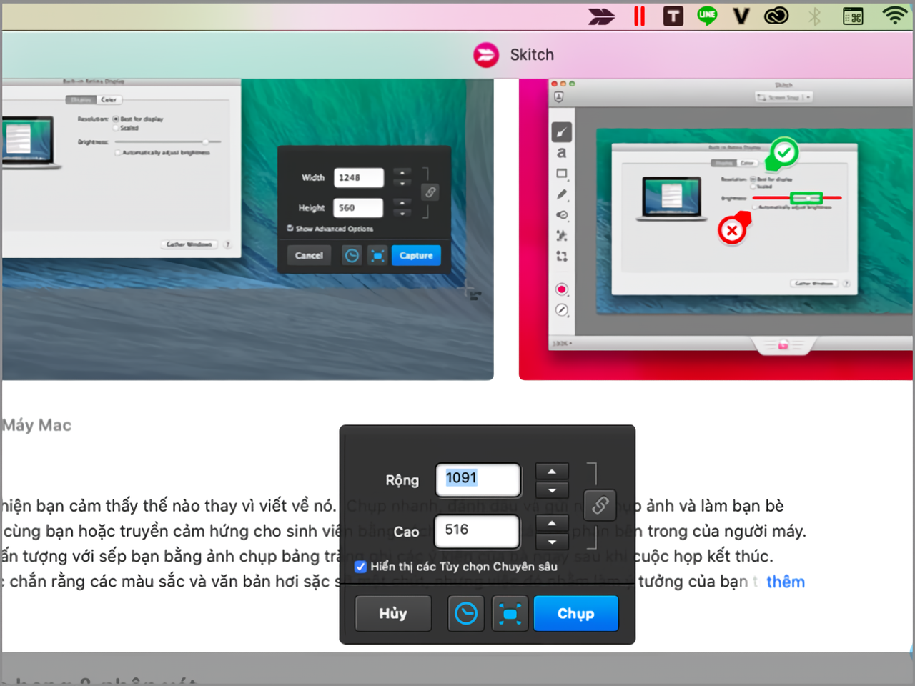Open the Bluetooth status menu
Image resolution: width=915 pixels, height=686 pixels.
click(814, 16)
